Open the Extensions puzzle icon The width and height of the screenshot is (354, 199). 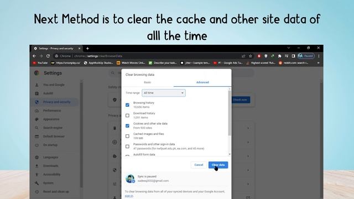[279, 56]
